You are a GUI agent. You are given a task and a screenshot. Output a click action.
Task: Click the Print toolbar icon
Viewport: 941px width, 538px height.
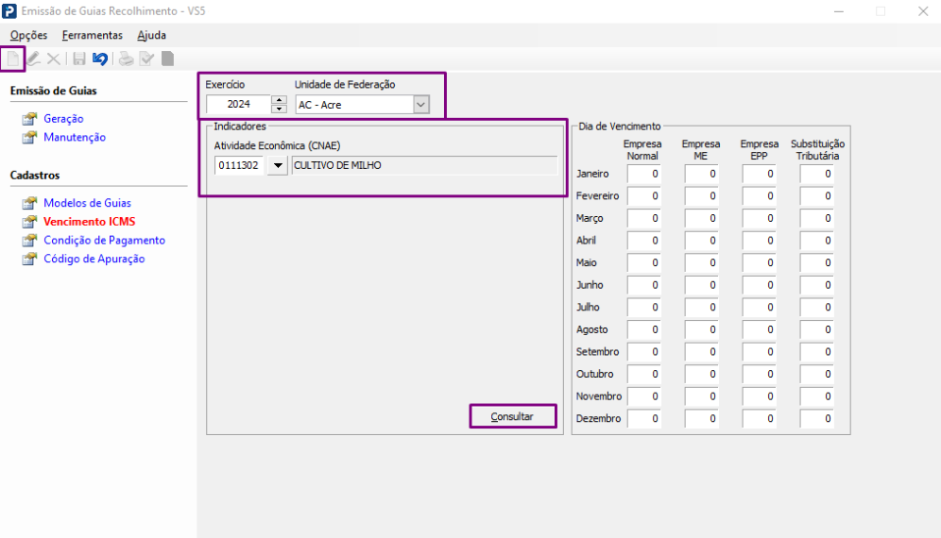coord(126,59)
